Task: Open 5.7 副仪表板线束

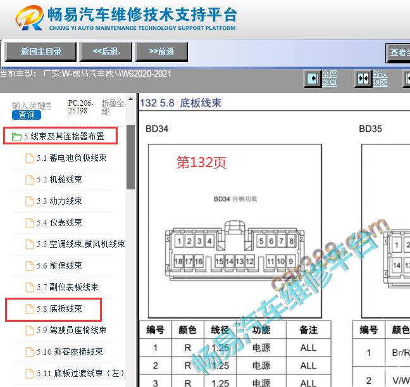Action: click(x=68, y=287)
